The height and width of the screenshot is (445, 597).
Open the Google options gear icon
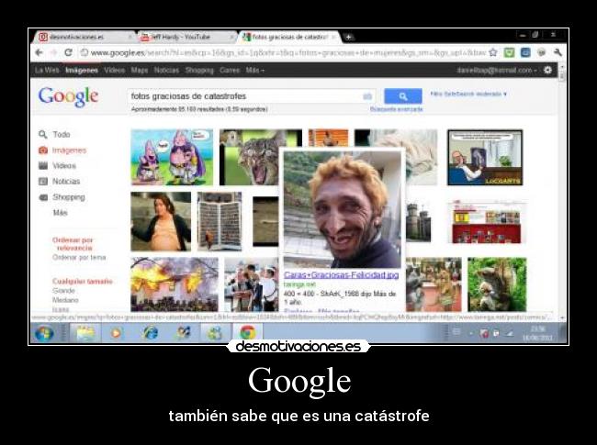[548, 70]
